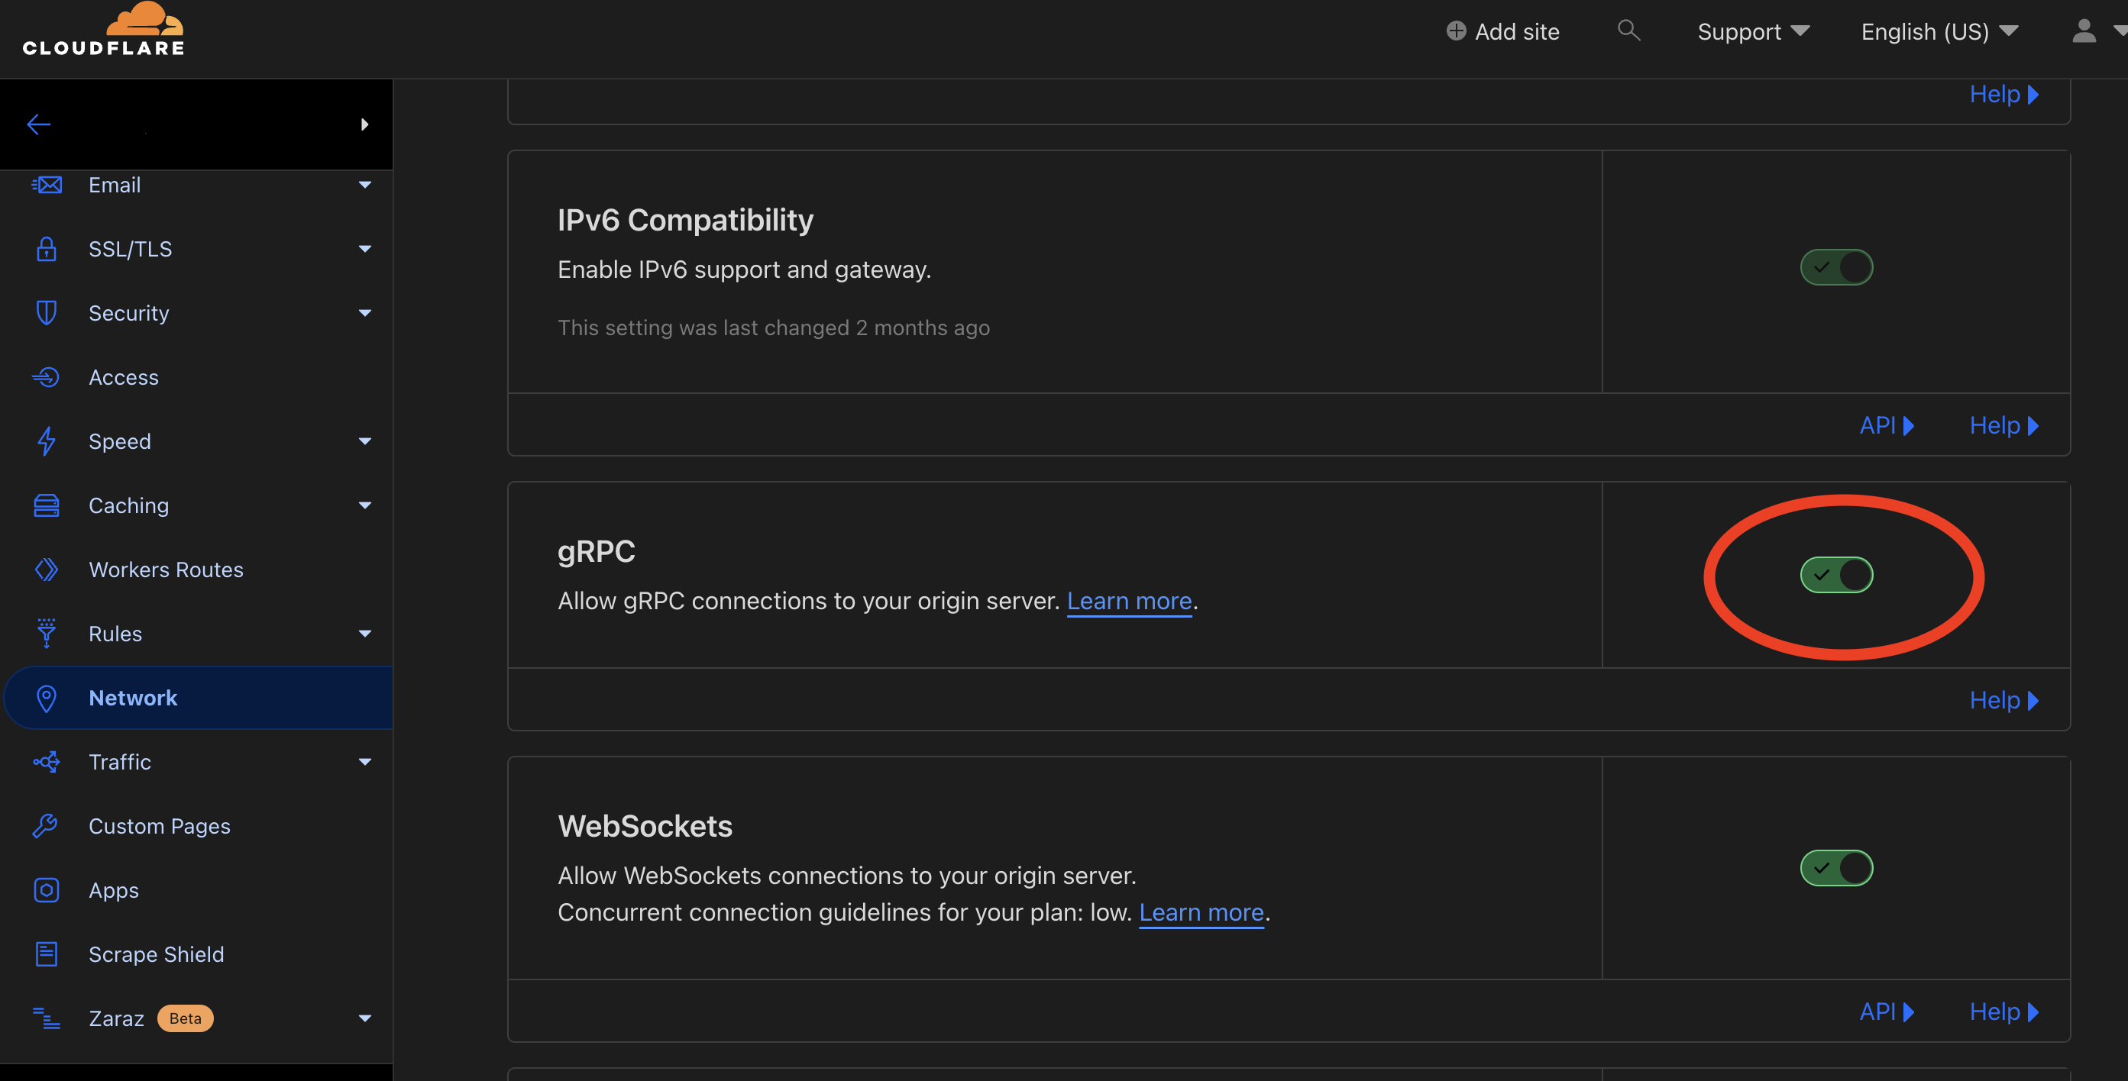
Task: Click the Access icon in the sidebar
Action: click(x=47, y=376)
